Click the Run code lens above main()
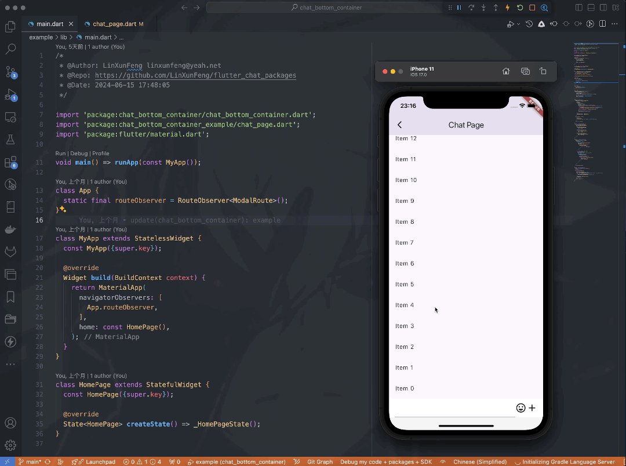The image size is (626, 466). tap(60, 153)
